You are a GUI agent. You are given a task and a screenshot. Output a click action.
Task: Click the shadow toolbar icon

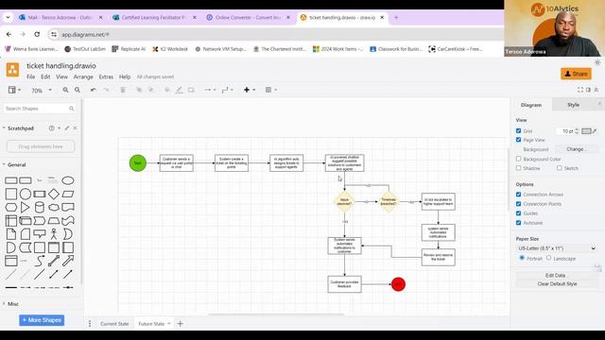pyautogui.click(x=191, y=90)
